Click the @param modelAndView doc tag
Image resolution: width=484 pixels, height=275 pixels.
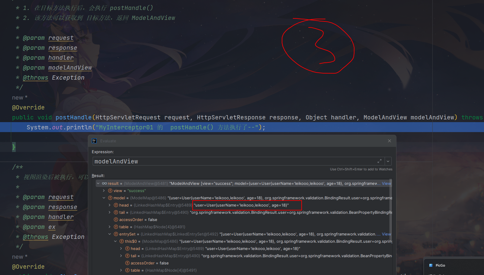click(57, 68)
